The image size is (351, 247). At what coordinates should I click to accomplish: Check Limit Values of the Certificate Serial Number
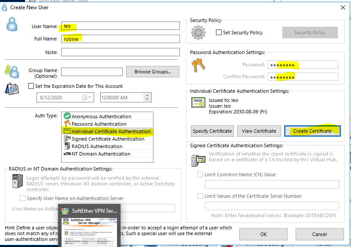[200, 196]
